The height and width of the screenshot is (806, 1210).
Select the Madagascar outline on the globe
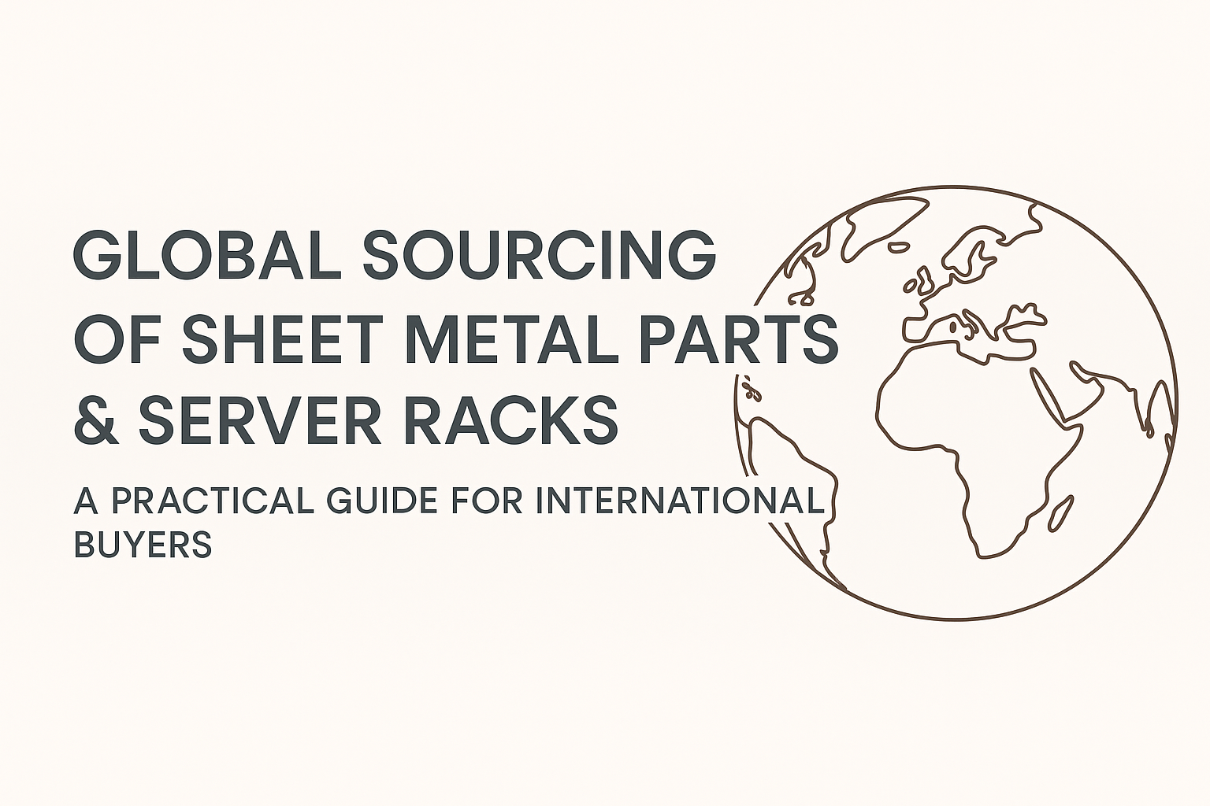tap(1060, 512)
